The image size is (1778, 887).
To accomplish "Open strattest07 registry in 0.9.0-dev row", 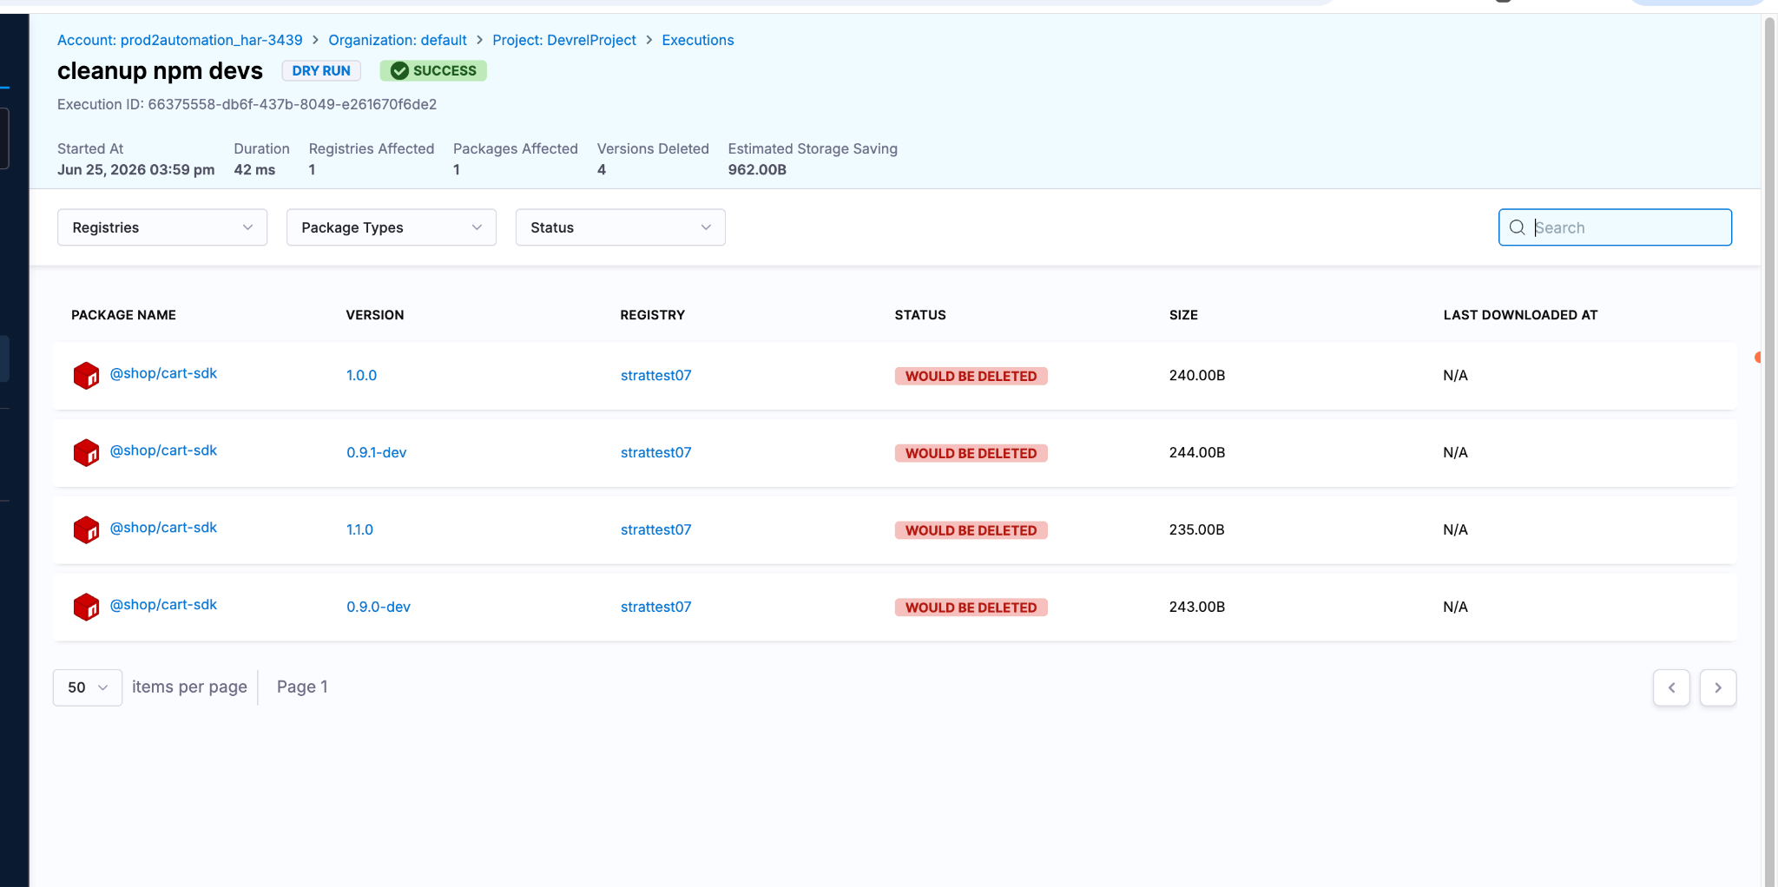I will pyautogui.click(x=655, y=608).
